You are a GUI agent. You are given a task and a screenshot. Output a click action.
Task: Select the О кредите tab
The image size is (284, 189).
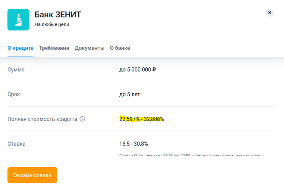(20, 48)
